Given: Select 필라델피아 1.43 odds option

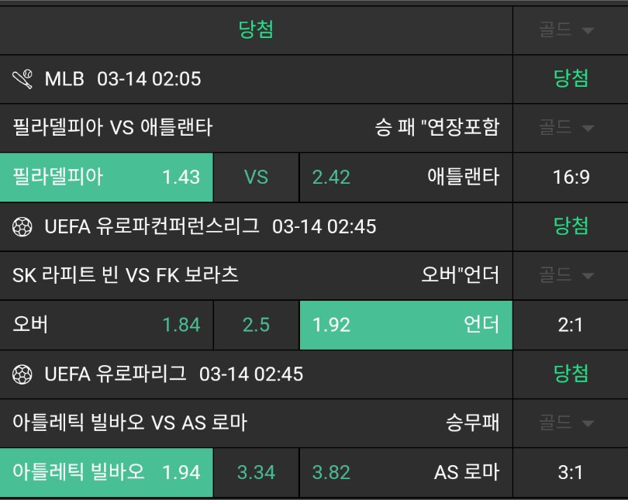Looking at the screenshot, I should [106, 177].
